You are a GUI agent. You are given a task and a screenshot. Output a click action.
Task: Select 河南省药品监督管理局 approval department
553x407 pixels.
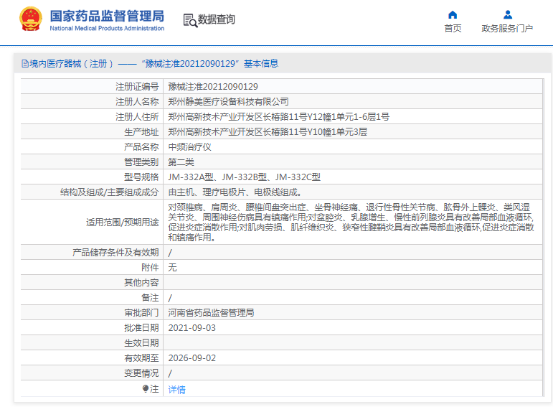(x=211, y=313)
